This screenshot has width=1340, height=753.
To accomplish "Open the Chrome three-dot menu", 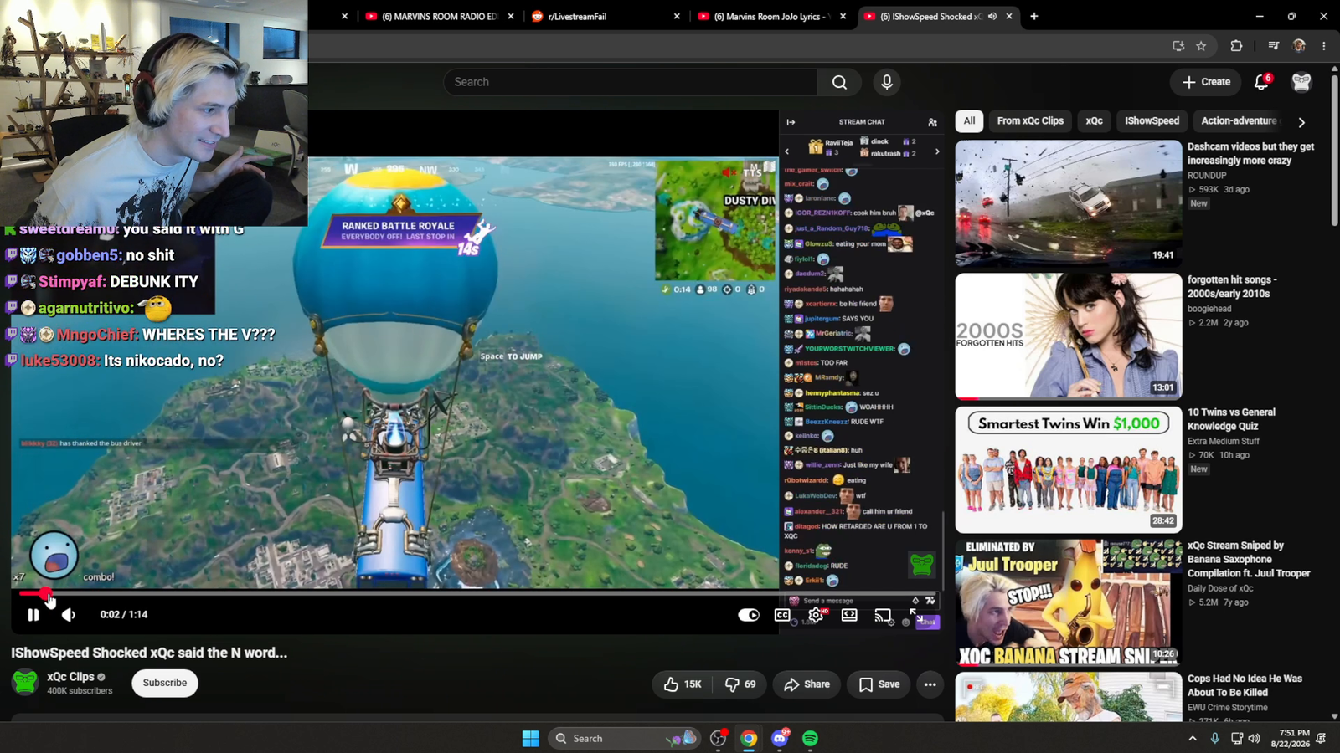I will (x=1324, y=46).
